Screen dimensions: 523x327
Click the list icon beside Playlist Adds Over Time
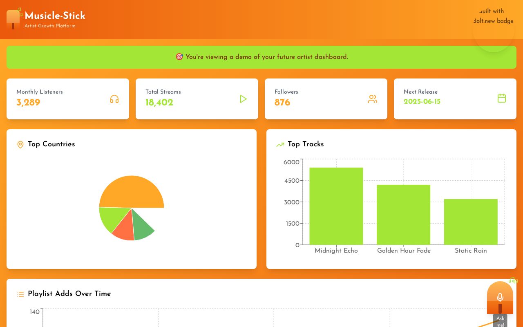20,294
